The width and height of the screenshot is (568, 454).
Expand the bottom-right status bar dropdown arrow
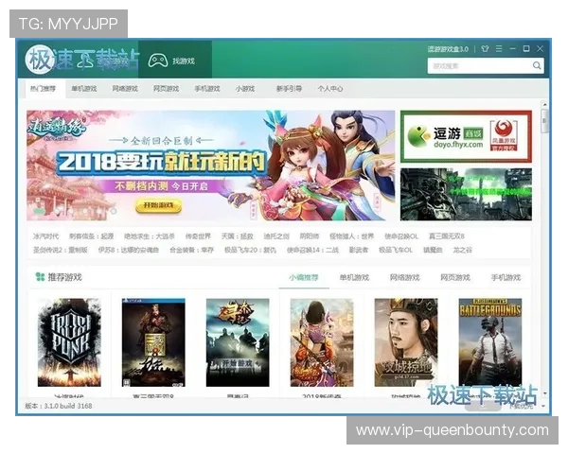pos(543,406)
